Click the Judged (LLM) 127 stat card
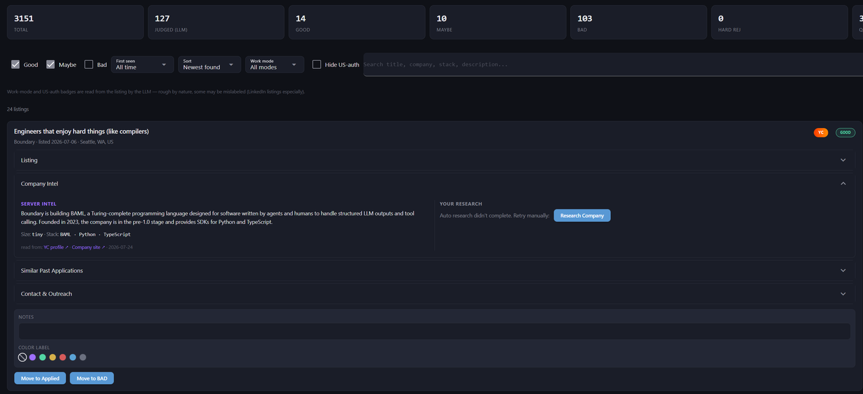Screen dimensions: 863x394 [216, 22]
